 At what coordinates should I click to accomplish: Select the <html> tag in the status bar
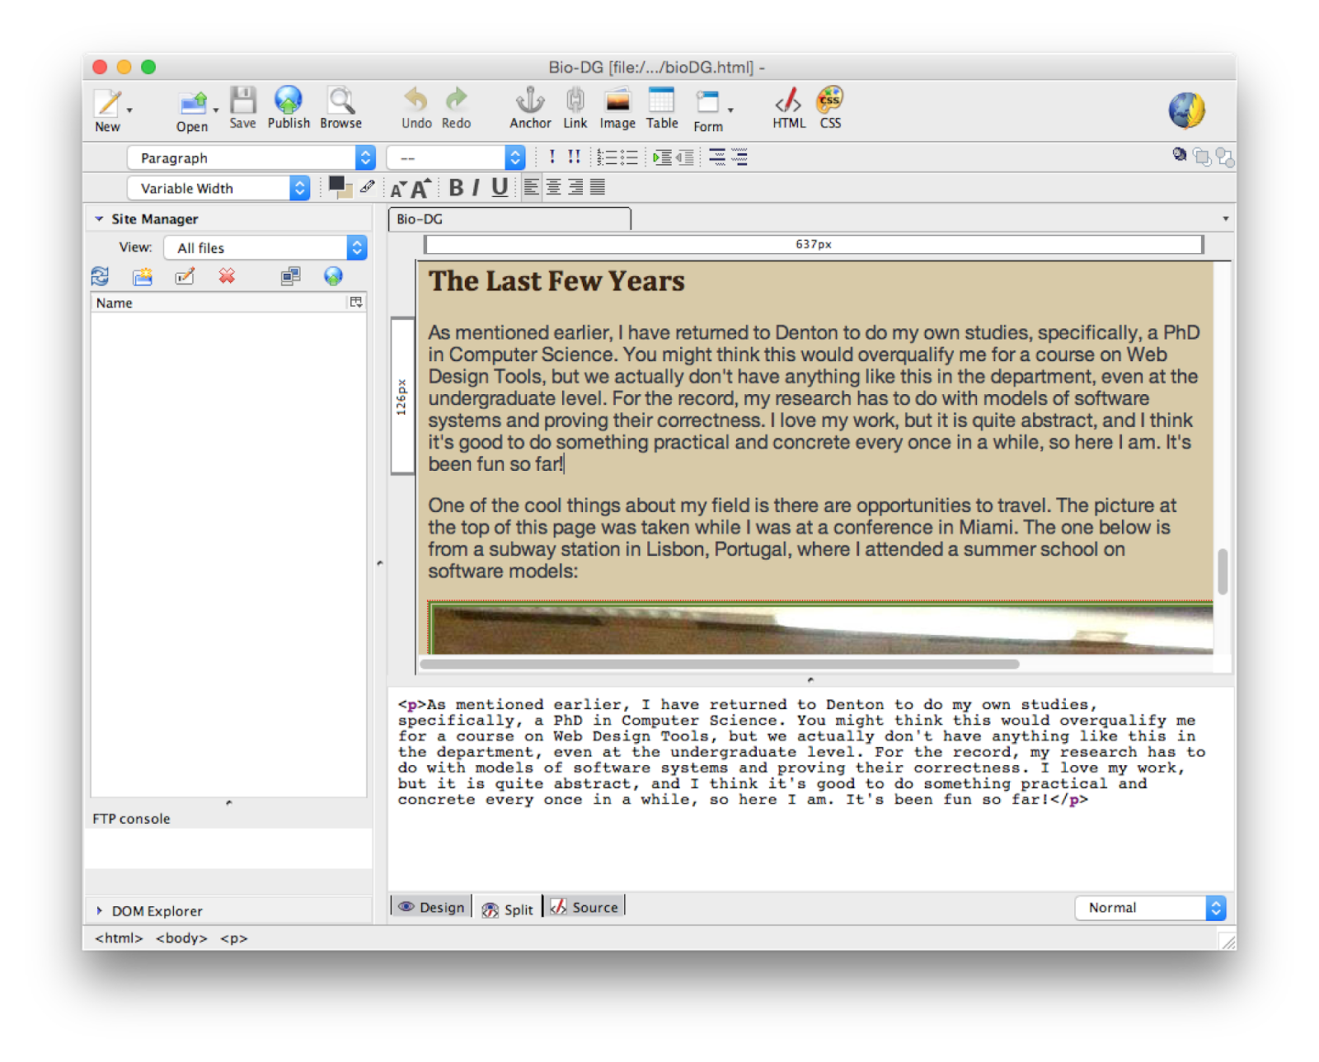119,938
